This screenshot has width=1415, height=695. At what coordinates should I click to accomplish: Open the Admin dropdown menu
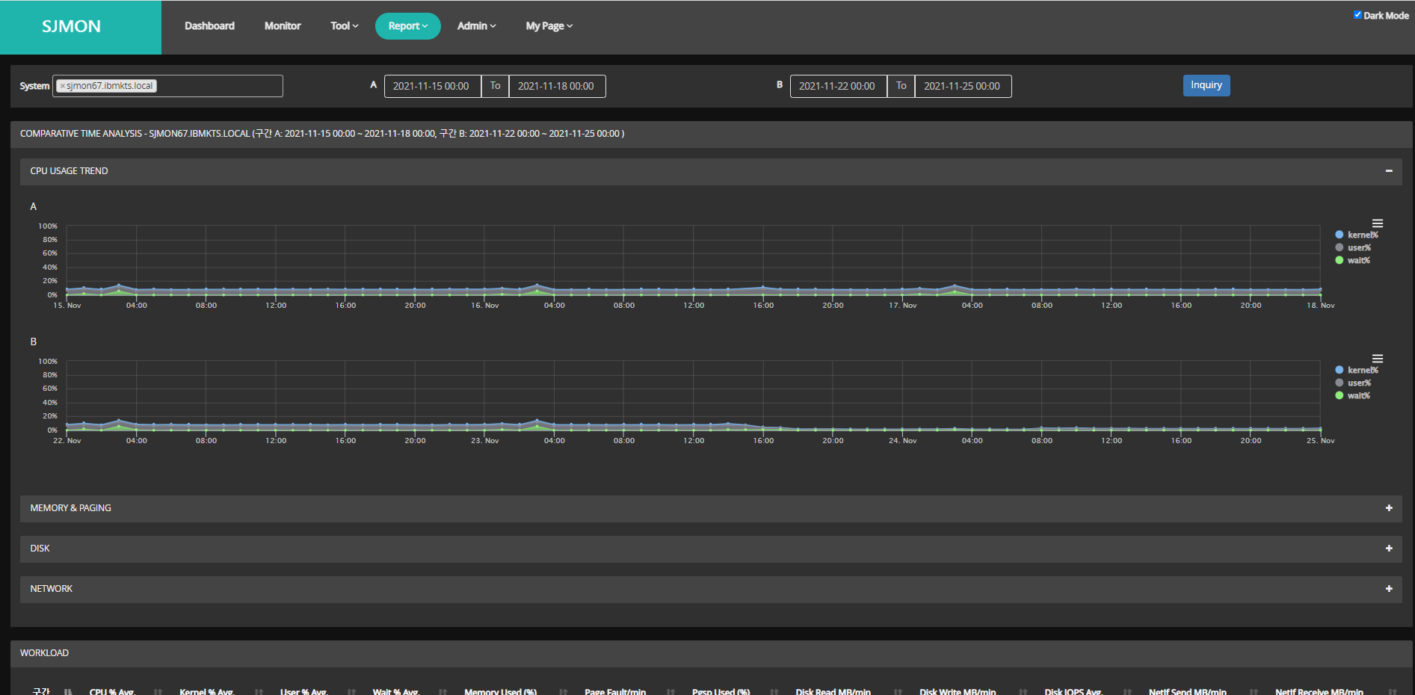[476, 26]
